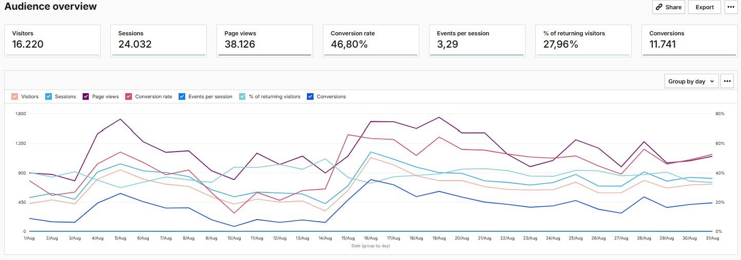
Task: Toggle the Sessions series checkbox
Action: 49,96
